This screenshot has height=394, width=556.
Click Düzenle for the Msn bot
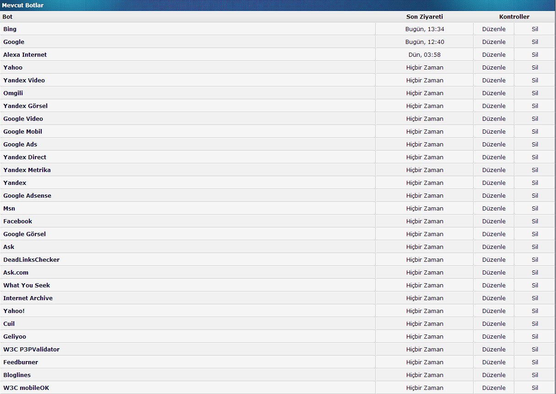494,208
